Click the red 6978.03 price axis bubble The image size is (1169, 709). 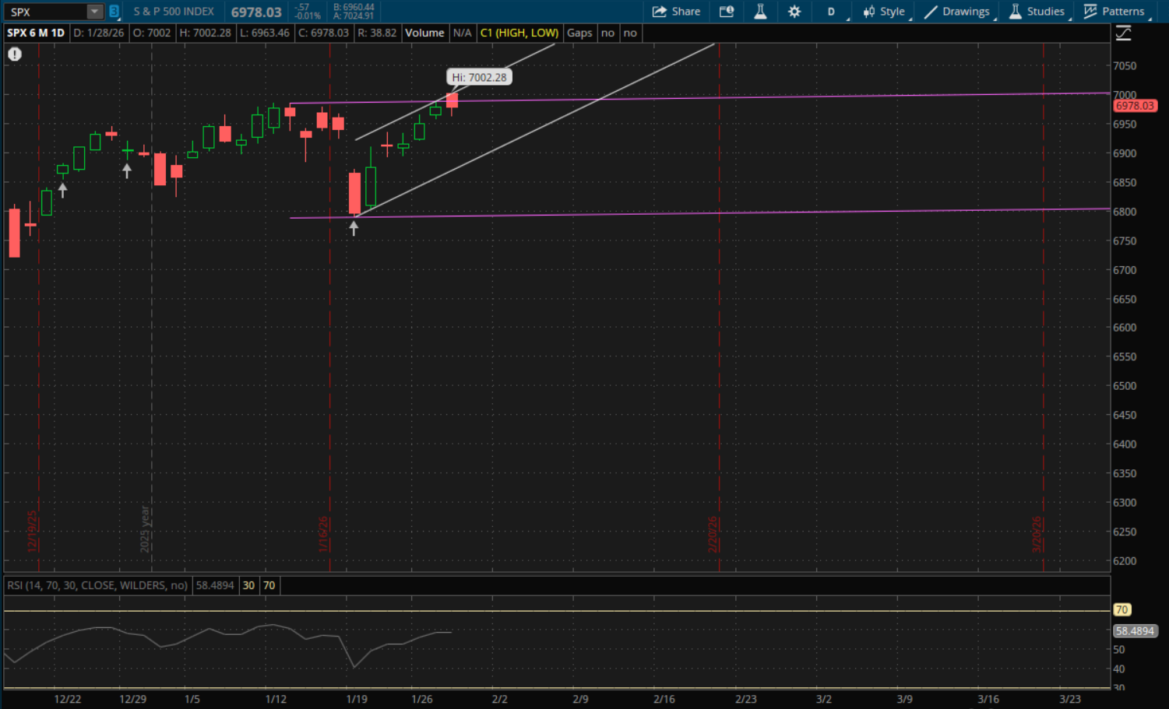point(1134,106)
